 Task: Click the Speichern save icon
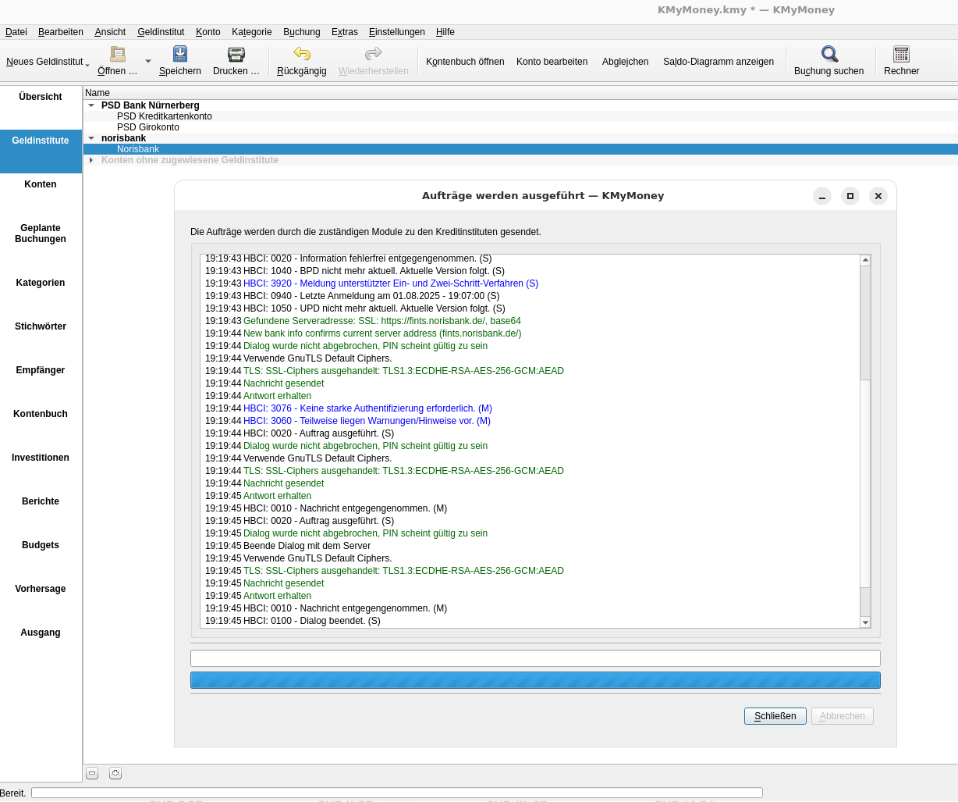[180, 54]
